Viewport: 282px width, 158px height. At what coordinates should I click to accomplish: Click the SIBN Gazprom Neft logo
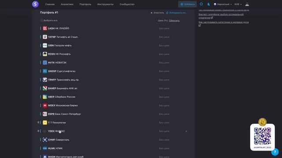click(x=45, y=46)
